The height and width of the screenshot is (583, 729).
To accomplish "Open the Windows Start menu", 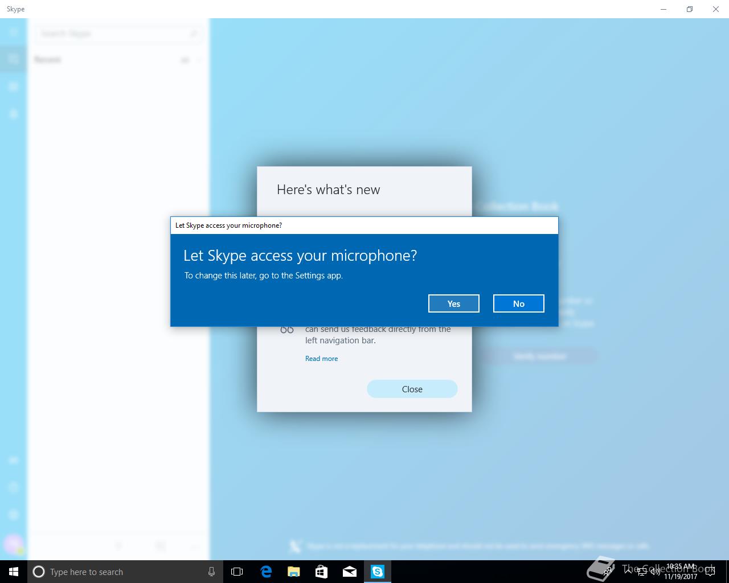I will click(x=14, y=572).
